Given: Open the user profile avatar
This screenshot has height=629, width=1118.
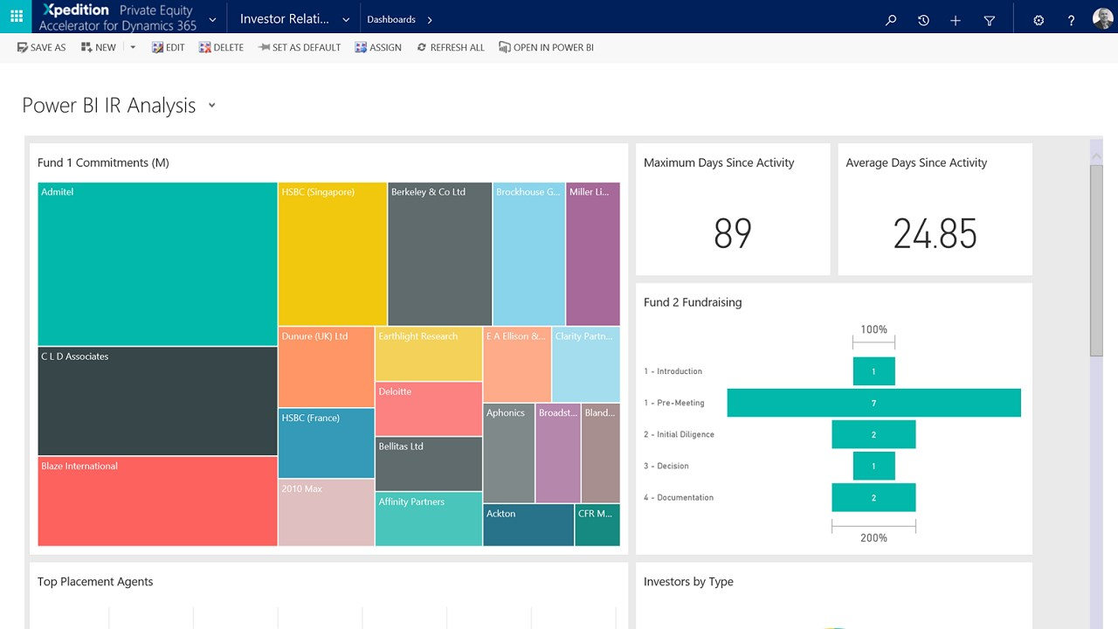Looking at the screenshot, I should (x=1102, y=19).
